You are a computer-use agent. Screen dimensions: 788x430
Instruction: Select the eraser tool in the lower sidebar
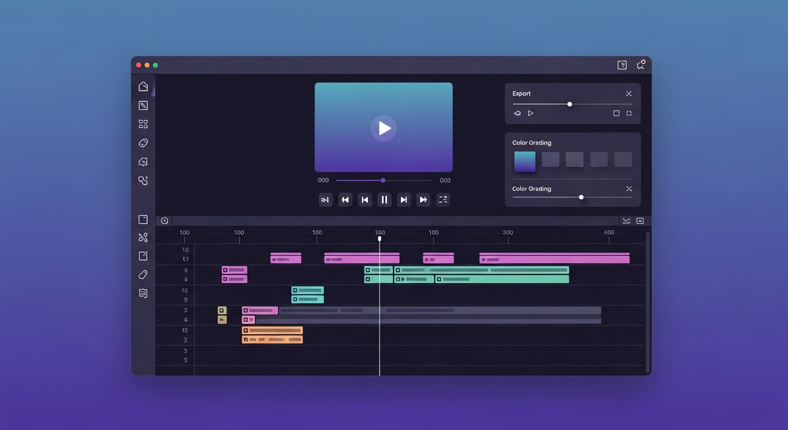(x=143, y=274)
